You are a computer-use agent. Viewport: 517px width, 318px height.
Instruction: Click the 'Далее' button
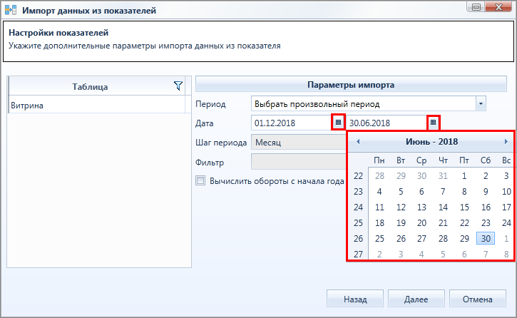pos(416,299)
